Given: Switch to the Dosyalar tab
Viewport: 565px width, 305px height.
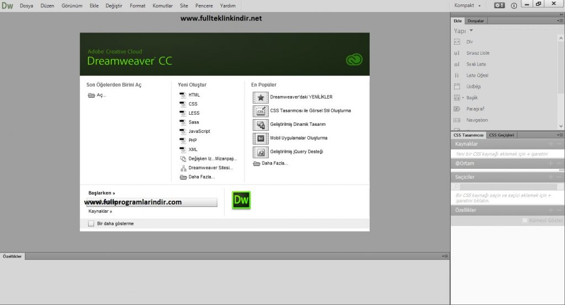Looking at the screenshot, I should click(x=476, y=20).
